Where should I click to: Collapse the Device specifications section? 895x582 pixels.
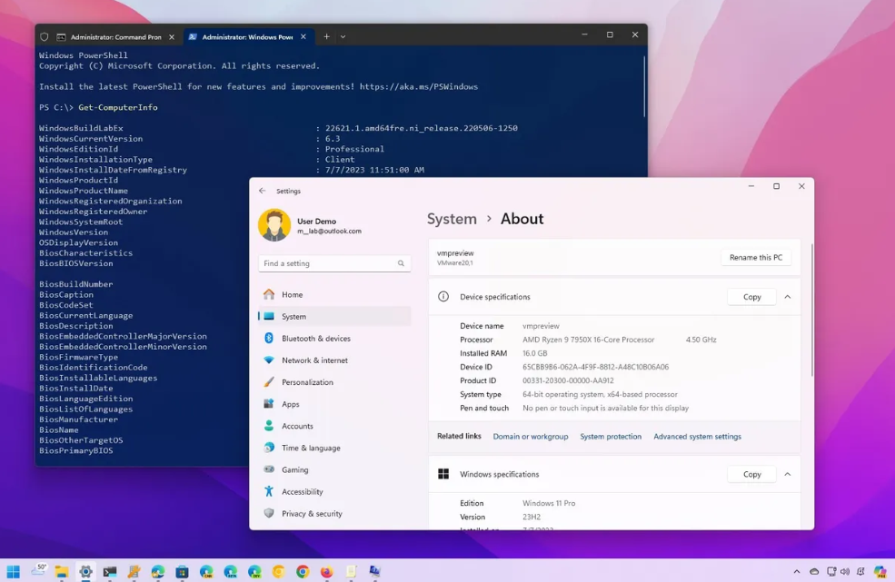coord(788,297)
